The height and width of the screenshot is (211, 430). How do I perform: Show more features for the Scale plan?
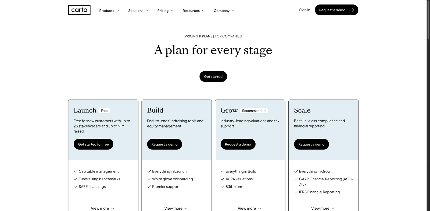(323, 208)
